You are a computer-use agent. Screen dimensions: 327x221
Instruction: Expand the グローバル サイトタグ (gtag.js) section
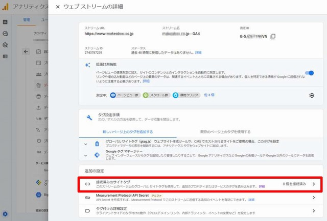pyautogui.click(x=85, y=144)
